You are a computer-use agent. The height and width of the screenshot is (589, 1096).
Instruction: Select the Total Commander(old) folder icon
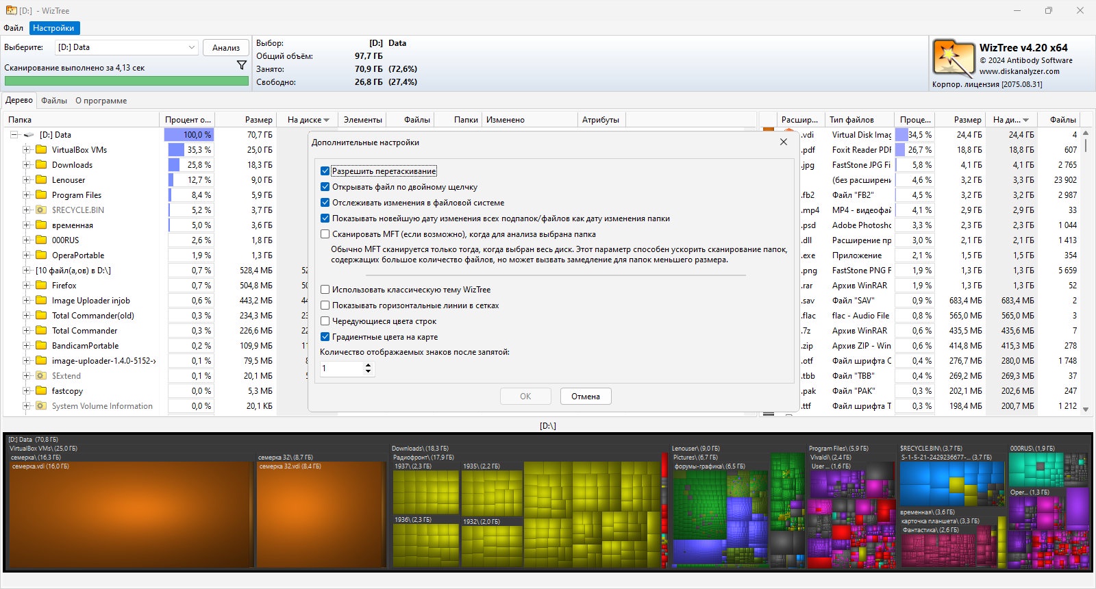pyautogui.click(x=41, y=315)
